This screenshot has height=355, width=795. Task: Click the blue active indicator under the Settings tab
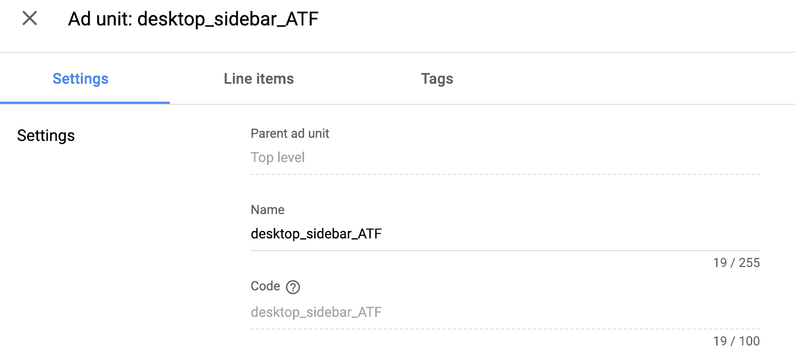[85, 102]
